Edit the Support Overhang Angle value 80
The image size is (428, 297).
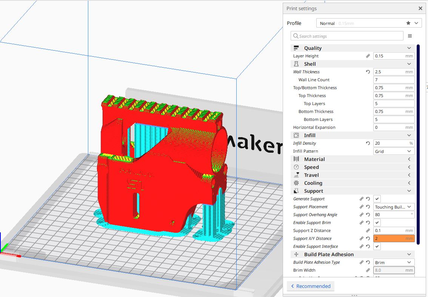[394, 215]
